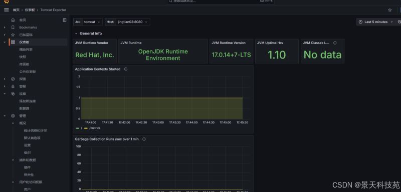Open the hamburger menu in the top bar

pos(7,10)
